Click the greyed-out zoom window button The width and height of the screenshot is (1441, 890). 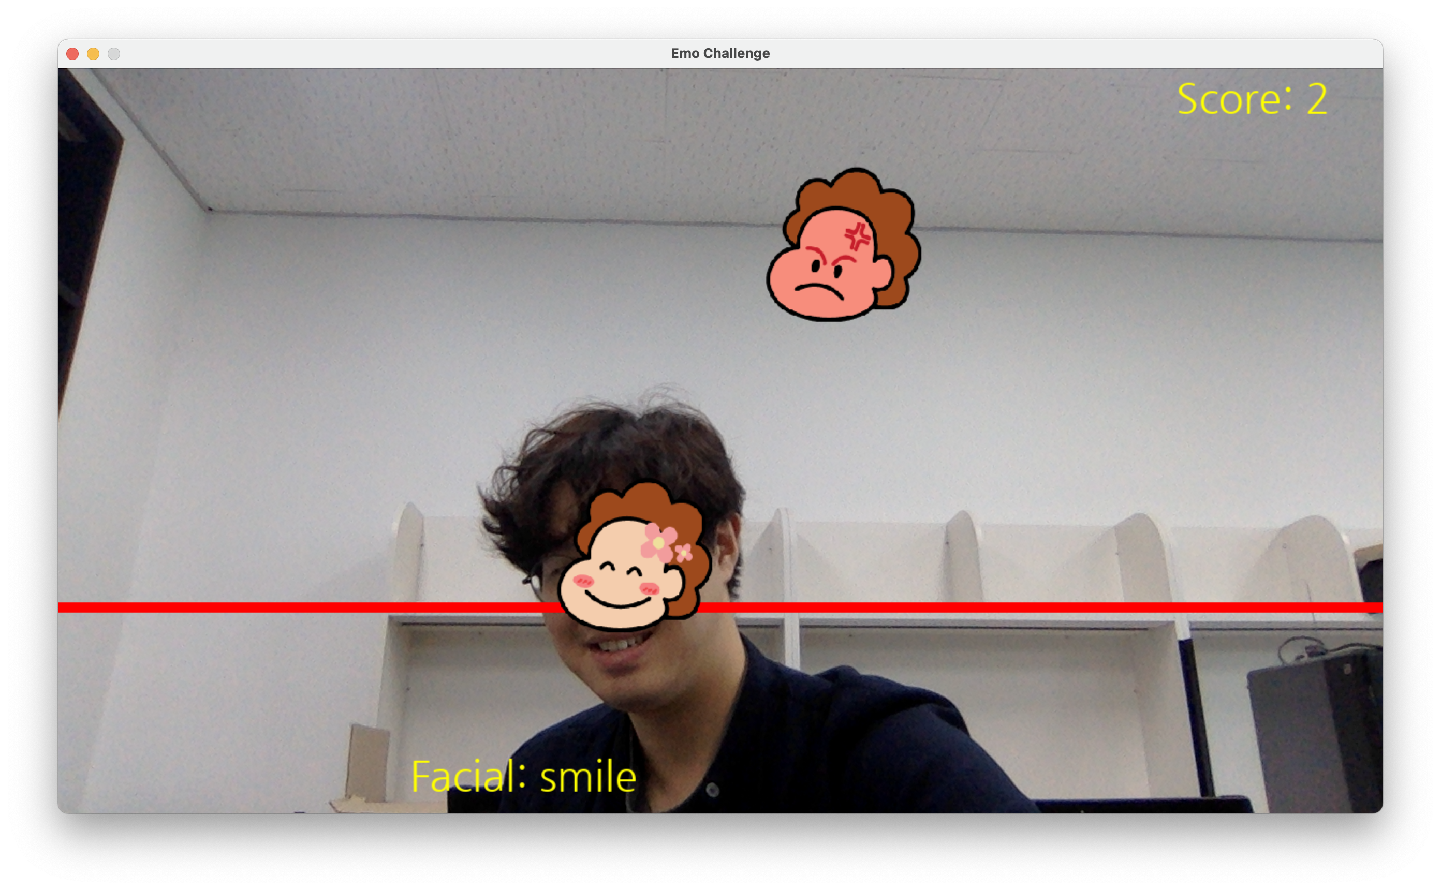click(x=113, y=54)
